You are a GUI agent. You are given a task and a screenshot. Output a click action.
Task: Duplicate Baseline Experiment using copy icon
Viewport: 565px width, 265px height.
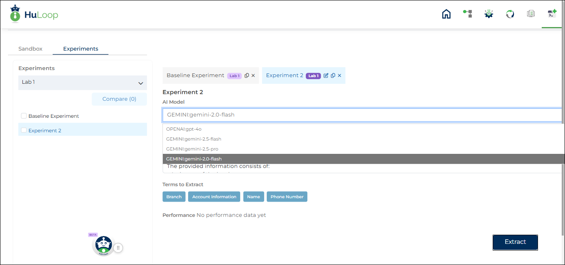click(x=247, y=75)
